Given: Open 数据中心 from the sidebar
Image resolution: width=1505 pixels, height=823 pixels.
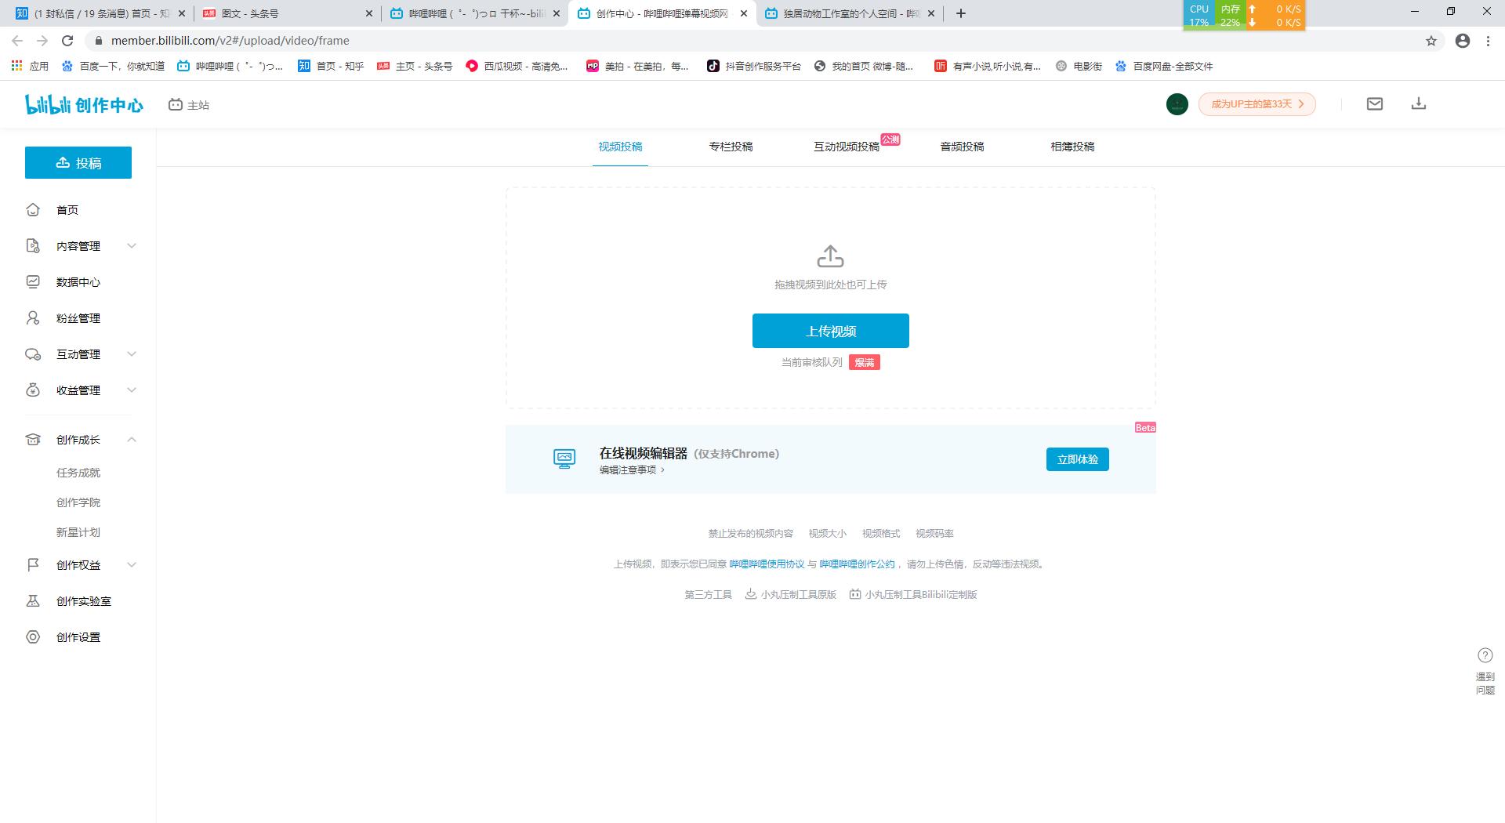Looking at the screenshot, I should tap(78, 282).
